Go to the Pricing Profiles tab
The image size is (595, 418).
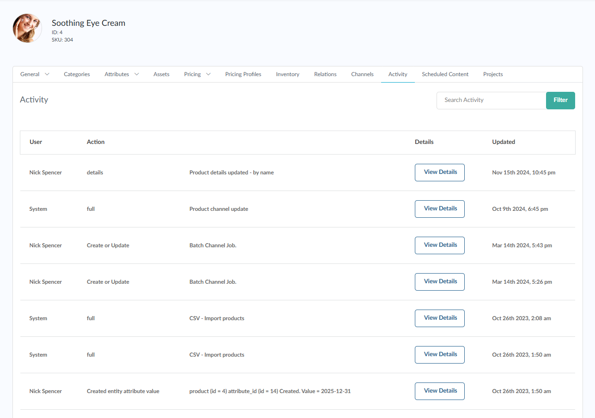(x=243, y=74)
